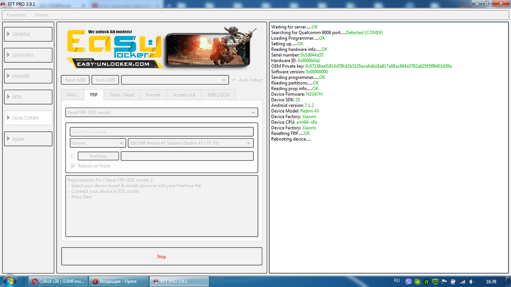Switch the RU language indicator
511x287 pixels.
[x=397, y=281]
